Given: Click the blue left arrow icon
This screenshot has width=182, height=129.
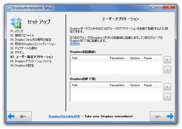Looking at the screenshot, I should coord(11,116).
